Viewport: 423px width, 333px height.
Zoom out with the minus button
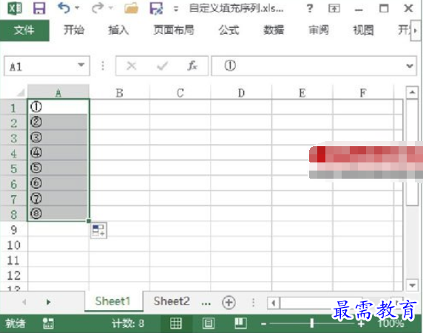pyautogui.click(x=264, y=324)
